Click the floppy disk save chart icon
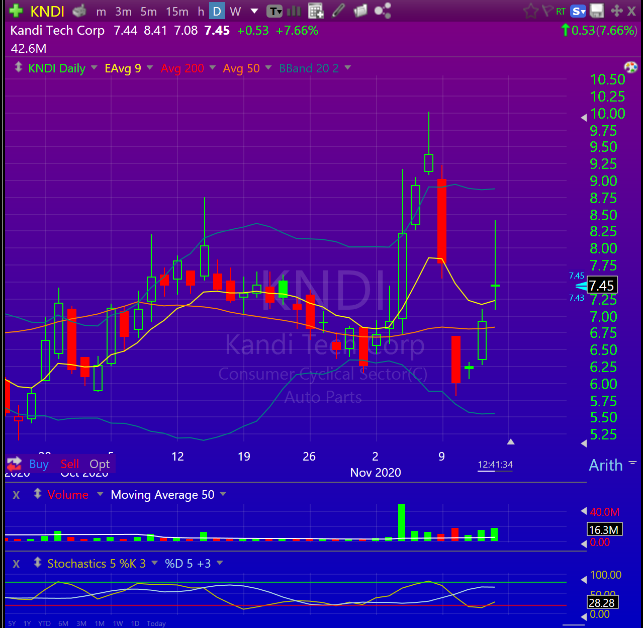 [x=597, y=11]
